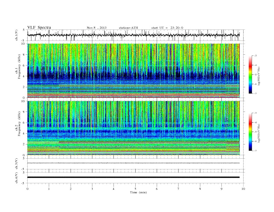
Task: Click the '4' minute tick on time axis
Action: (113, 189)
